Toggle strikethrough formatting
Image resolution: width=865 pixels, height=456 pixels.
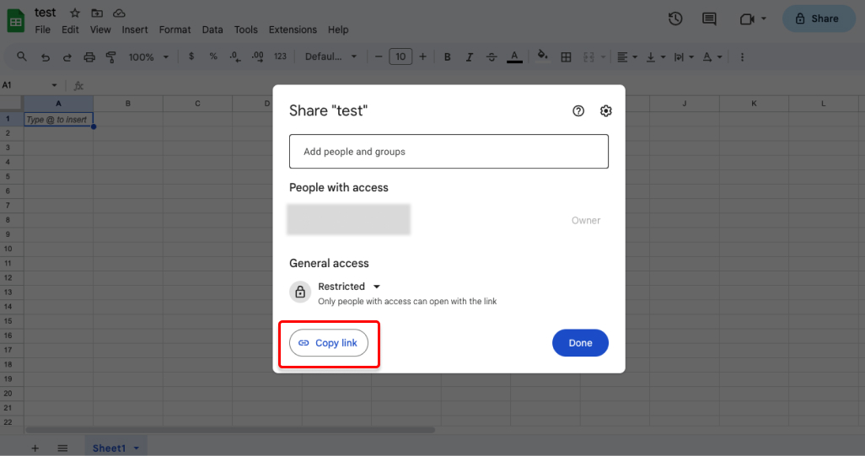tap(492, 56)
